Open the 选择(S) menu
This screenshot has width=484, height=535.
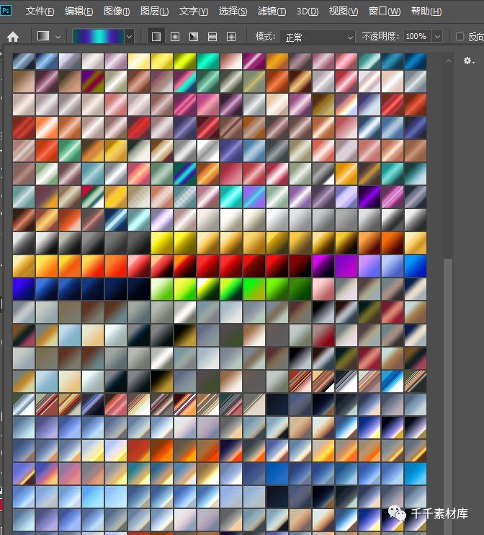point(233,12)
